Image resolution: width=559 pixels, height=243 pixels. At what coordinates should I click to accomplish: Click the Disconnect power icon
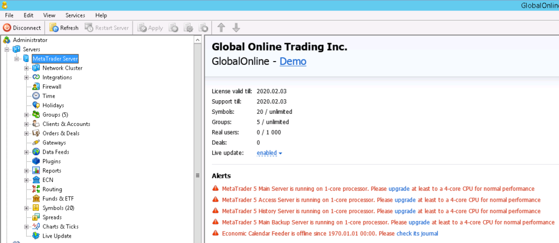[x=7, y=28]
